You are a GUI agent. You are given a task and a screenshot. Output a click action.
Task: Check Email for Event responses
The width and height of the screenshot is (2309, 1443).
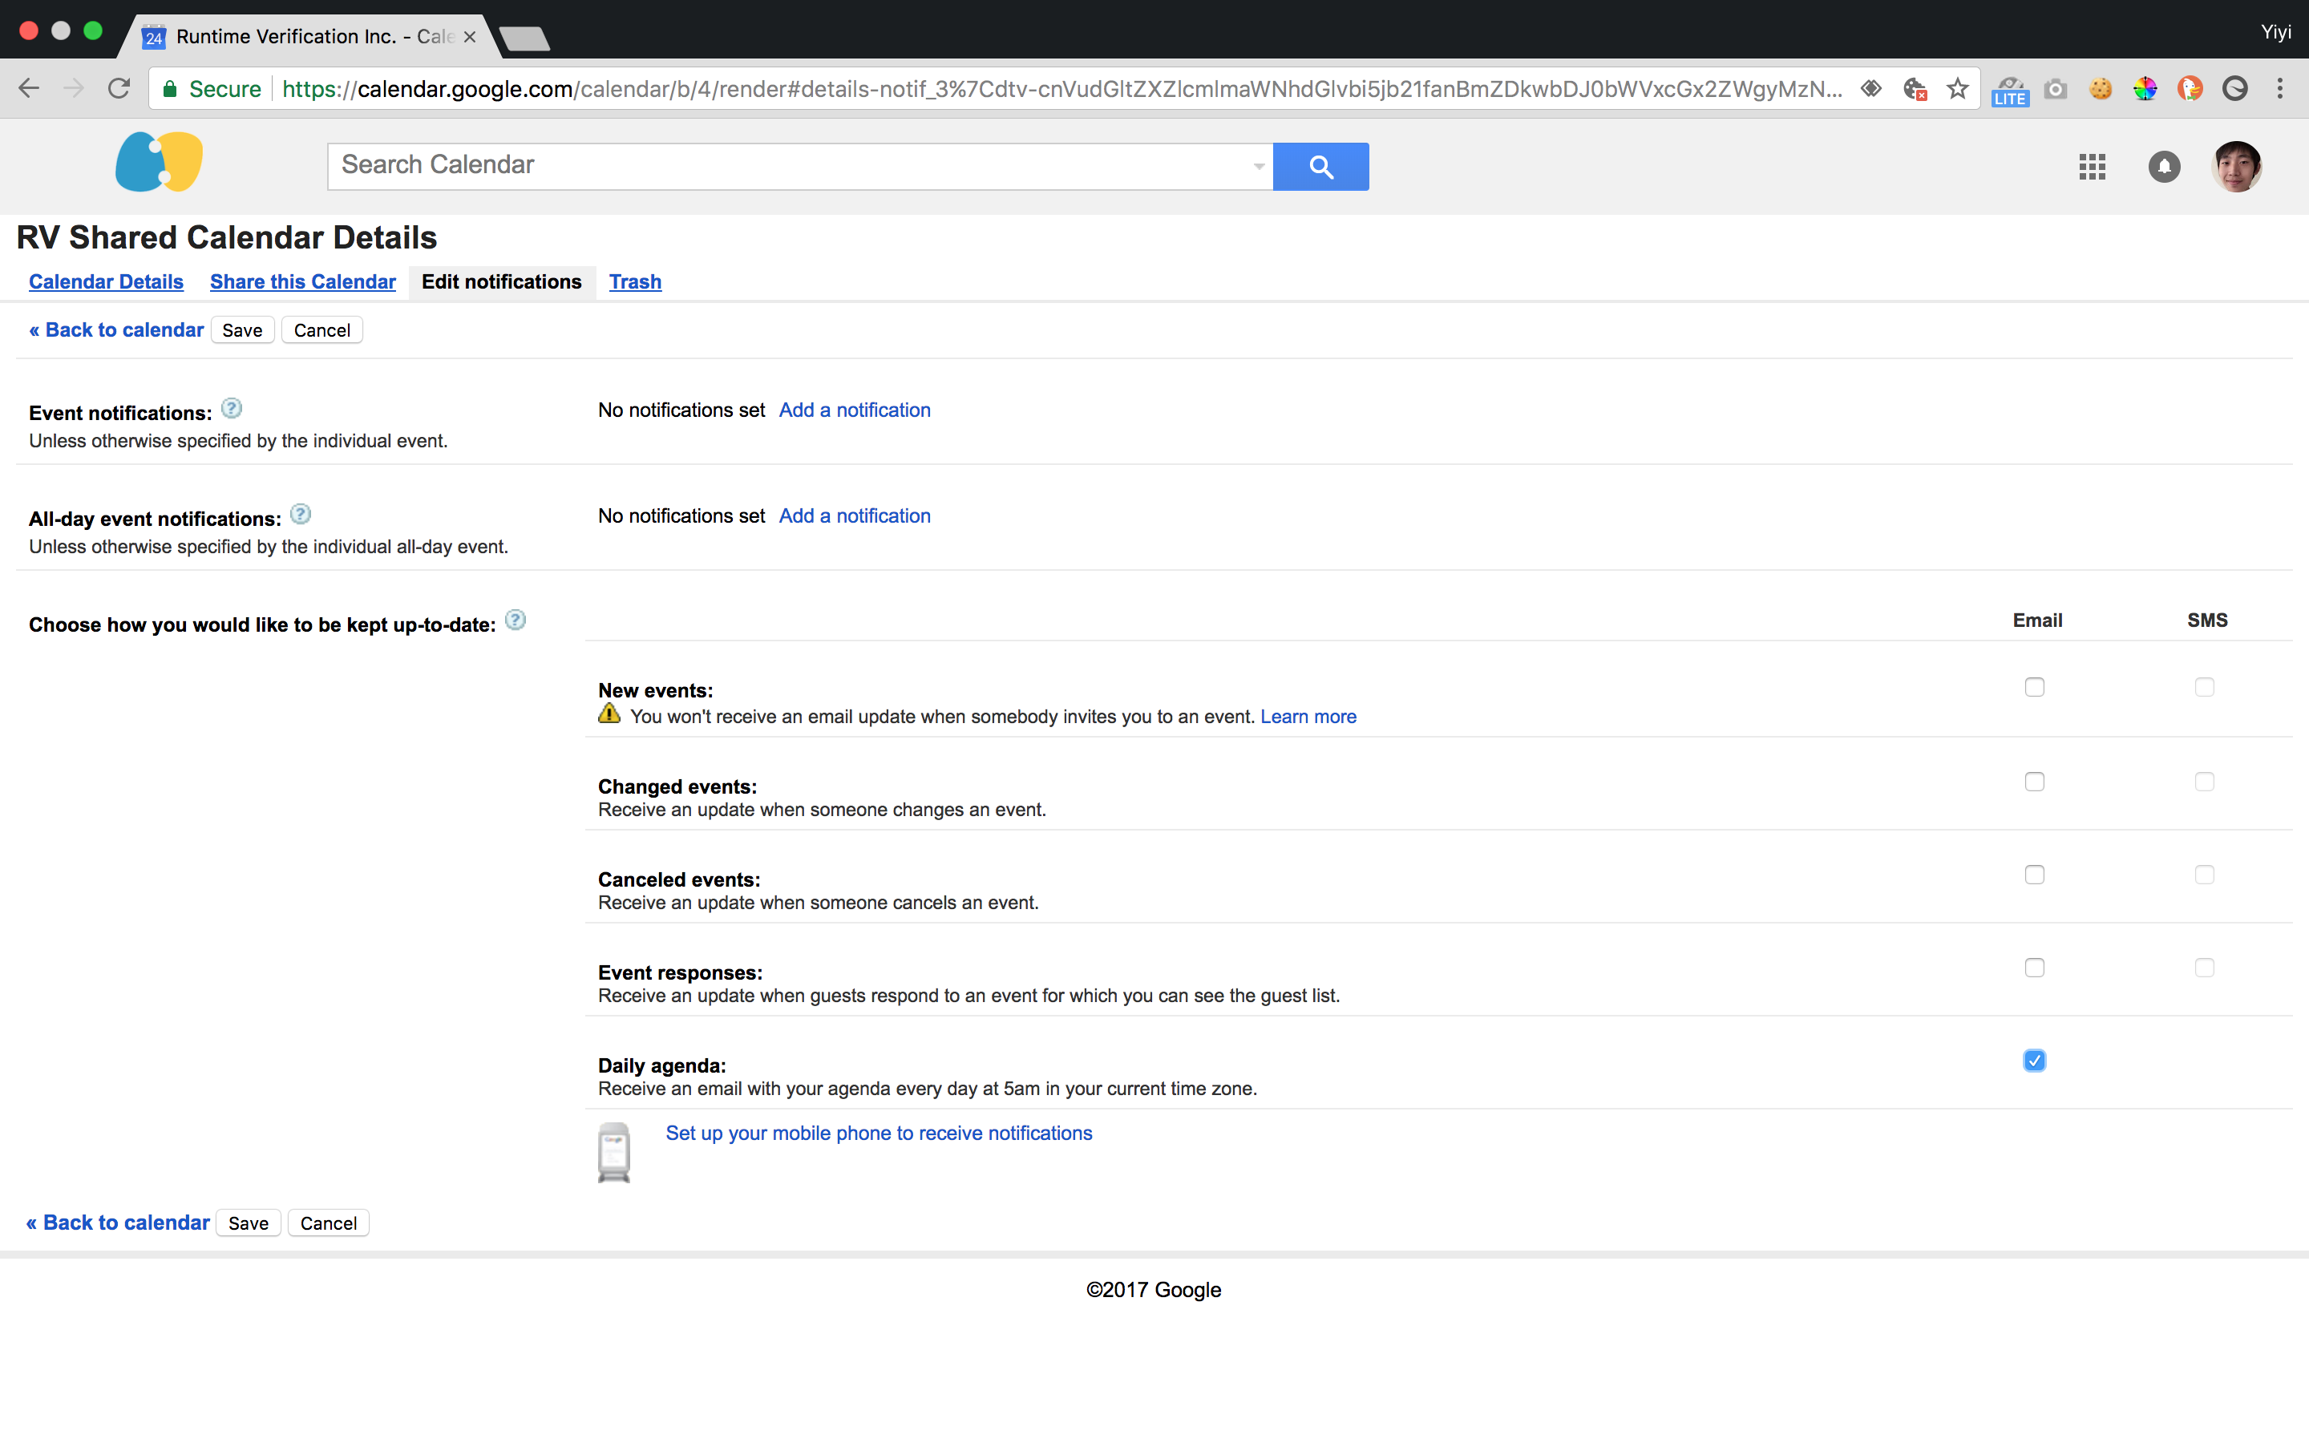click(x=2034, y=968)
